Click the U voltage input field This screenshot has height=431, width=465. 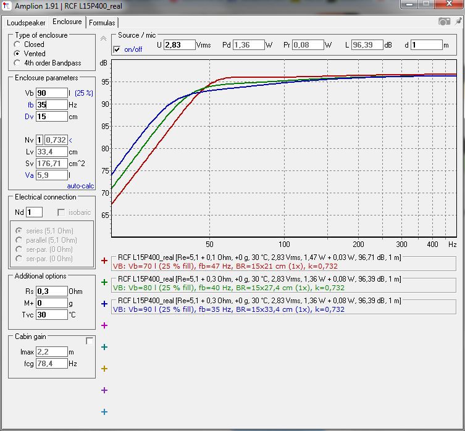180,45
